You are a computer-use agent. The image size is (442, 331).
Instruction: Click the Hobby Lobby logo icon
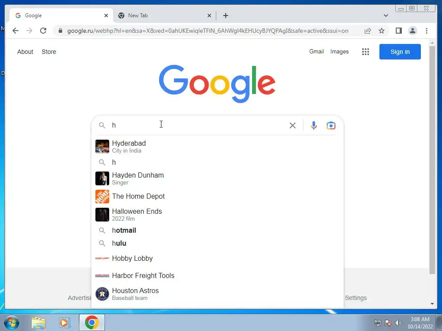pos(102,259)
